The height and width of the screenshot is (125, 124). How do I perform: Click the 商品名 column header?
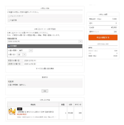[x=33, y=105]
